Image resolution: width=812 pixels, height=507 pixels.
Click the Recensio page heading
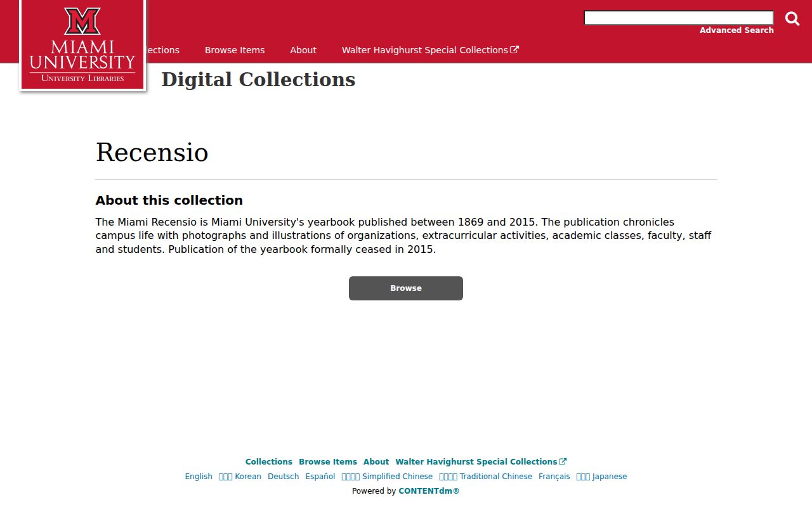[152, 153]
